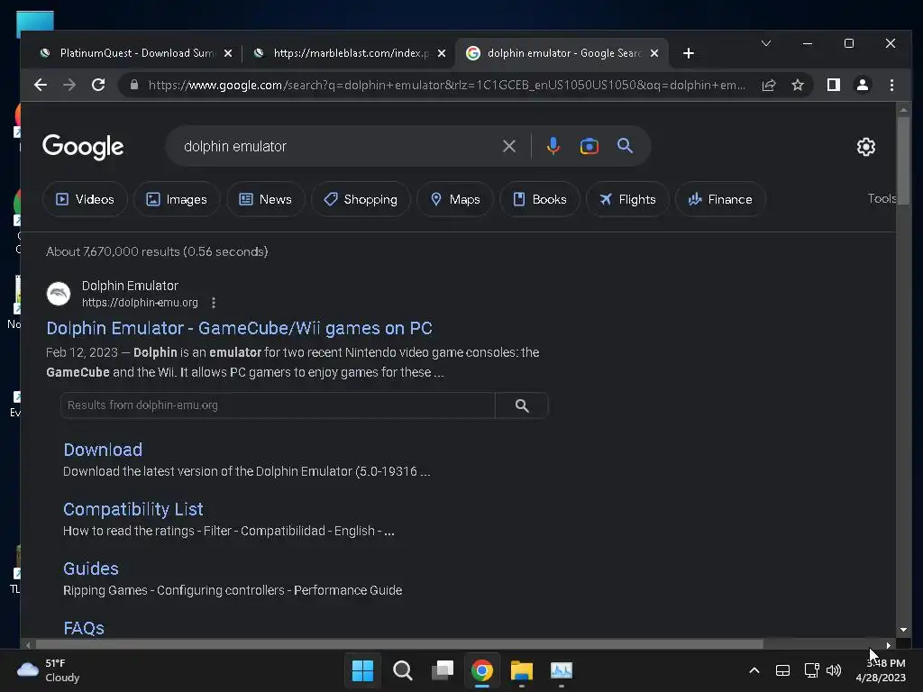Screen dimensions: 923x692
Task: Filter results by Books
Action: tap(539, 199)
